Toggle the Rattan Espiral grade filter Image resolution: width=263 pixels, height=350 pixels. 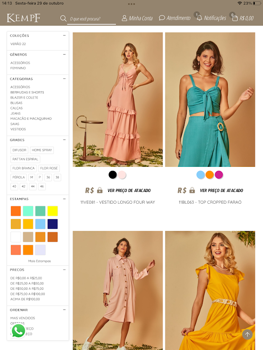coord(25,159)
